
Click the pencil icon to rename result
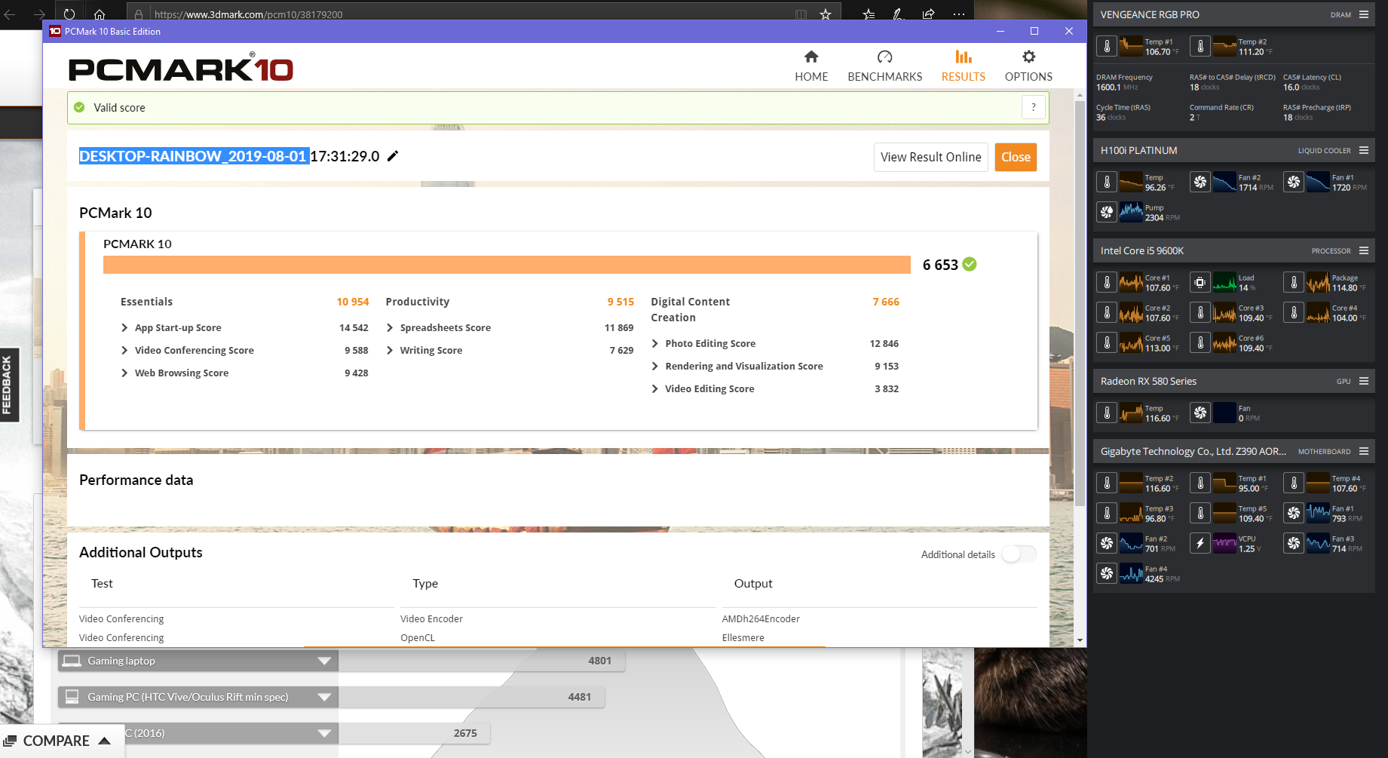click(393, 156)
